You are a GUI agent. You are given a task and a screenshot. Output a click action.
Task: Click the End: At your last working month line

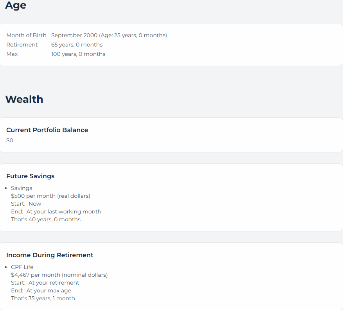tap(56, 211)
